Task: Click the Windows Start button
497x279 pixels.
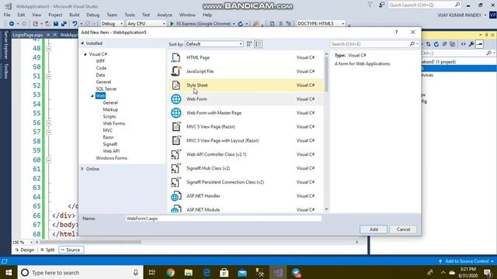Action: [x=9, y=273]
